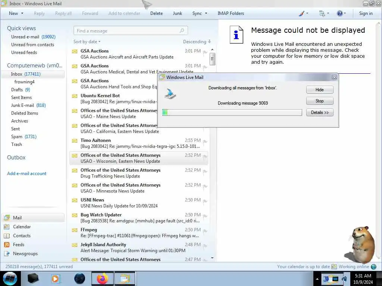
Task: Click the envelope icon beside Timo Aaltonen
Action: tap(75, 141)
